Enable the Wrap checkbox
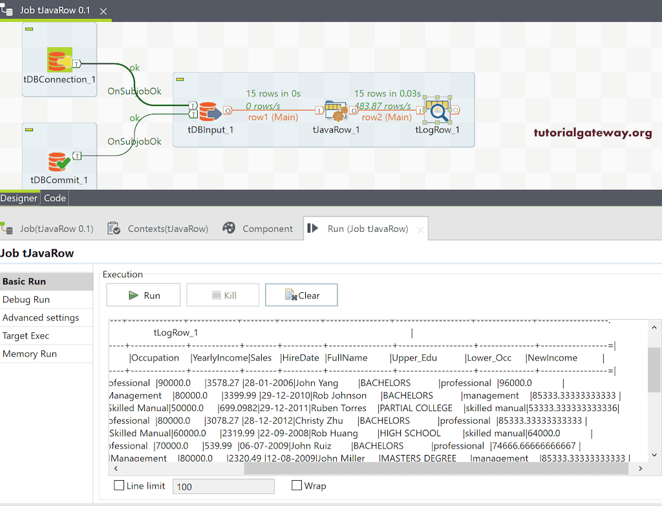Image resolution: width=662 pixels, height=506 pixels. click(297, 485)
